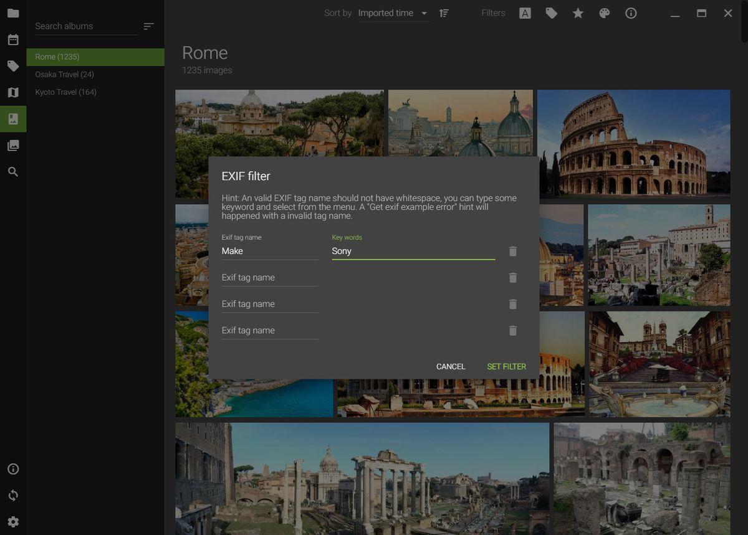Select the Osaka Travel (24) album

pos(95,74)
